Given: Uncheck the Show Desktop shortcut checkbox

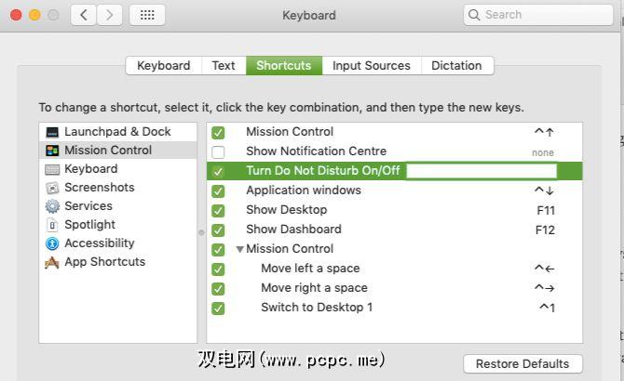Looking at the screenshot, I should (218, 210).
